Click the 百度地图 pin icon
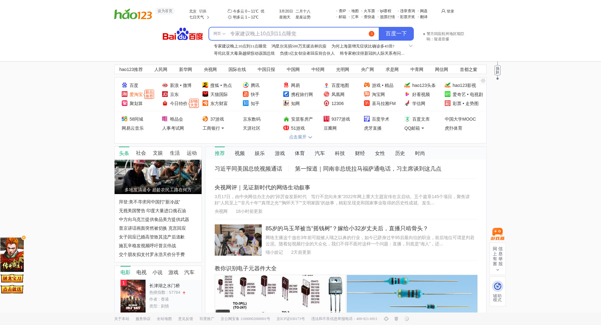601x325 pixels. click(326, 85)
